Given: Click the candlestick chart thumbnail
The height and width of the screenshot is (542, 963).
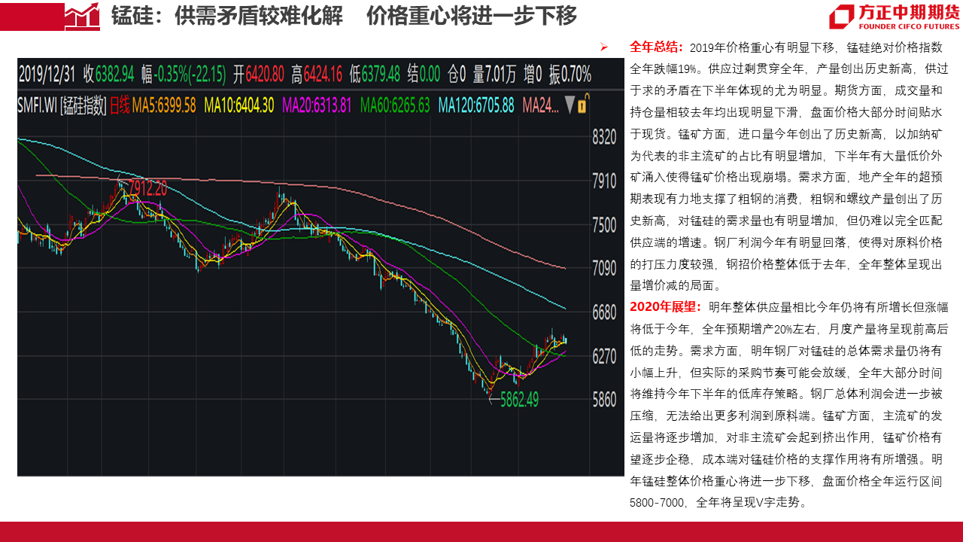Looking at the screenshot, I should click(x=320, y=267).
